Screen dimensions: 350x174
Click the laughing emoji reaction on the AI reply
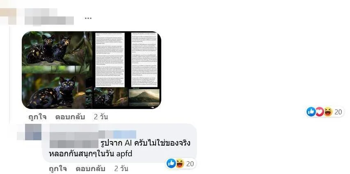[x=180, y=163]
